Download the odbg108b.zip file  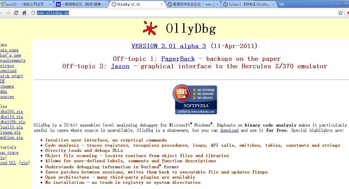[x=13, y=122]
